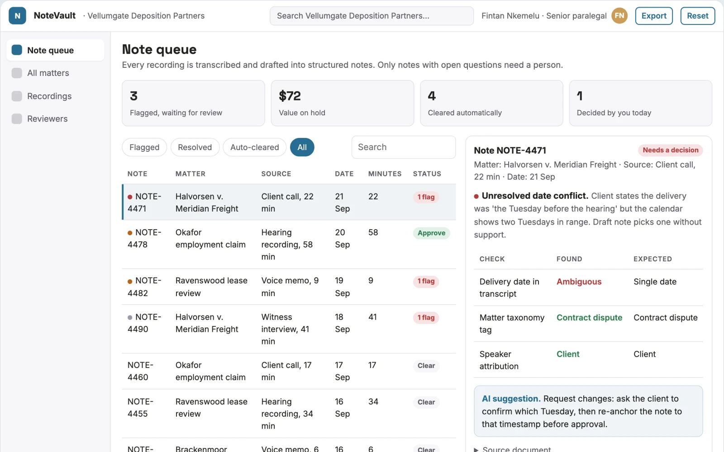This screenshot has width=724, height=452.
Task: Click the Decided by you today card
Action: click(x=640, y=103)
